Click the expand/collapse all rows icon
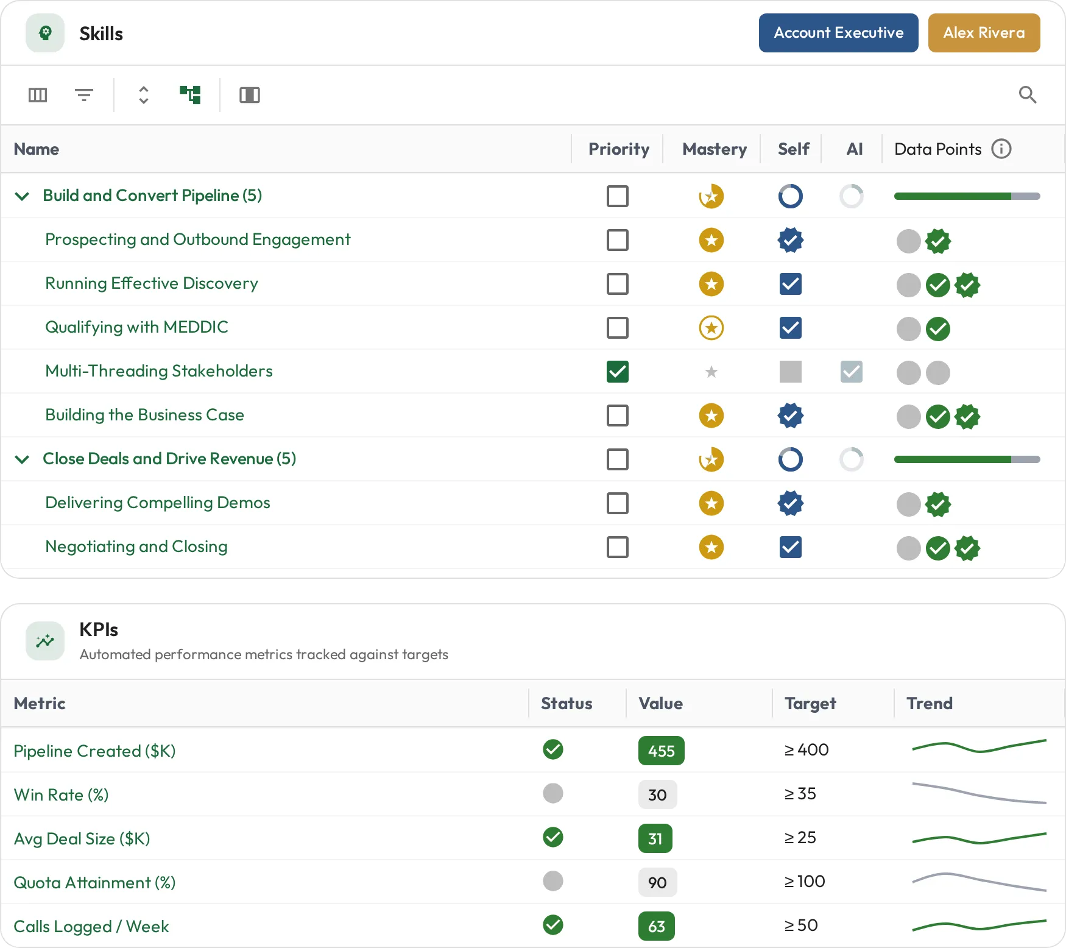 144,95
